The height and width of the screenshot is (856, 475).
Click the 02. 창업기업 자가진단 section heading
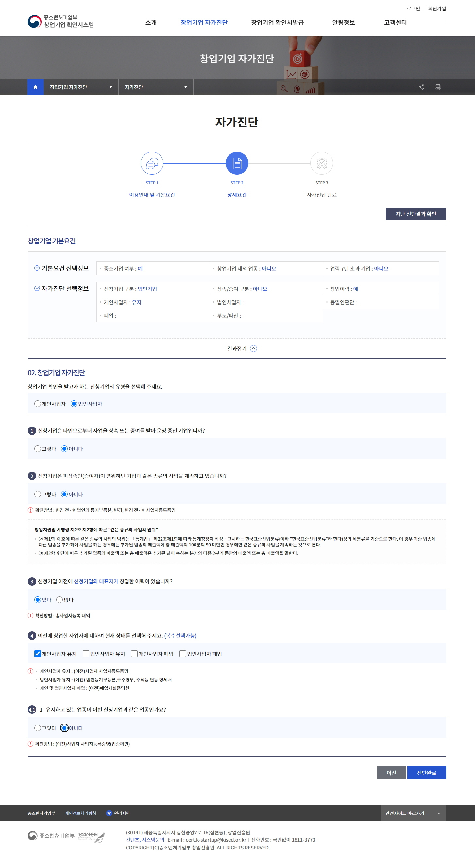(57, 373)
